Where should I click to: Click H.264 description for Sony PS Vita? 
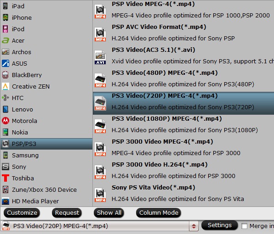tap(178, 199)
